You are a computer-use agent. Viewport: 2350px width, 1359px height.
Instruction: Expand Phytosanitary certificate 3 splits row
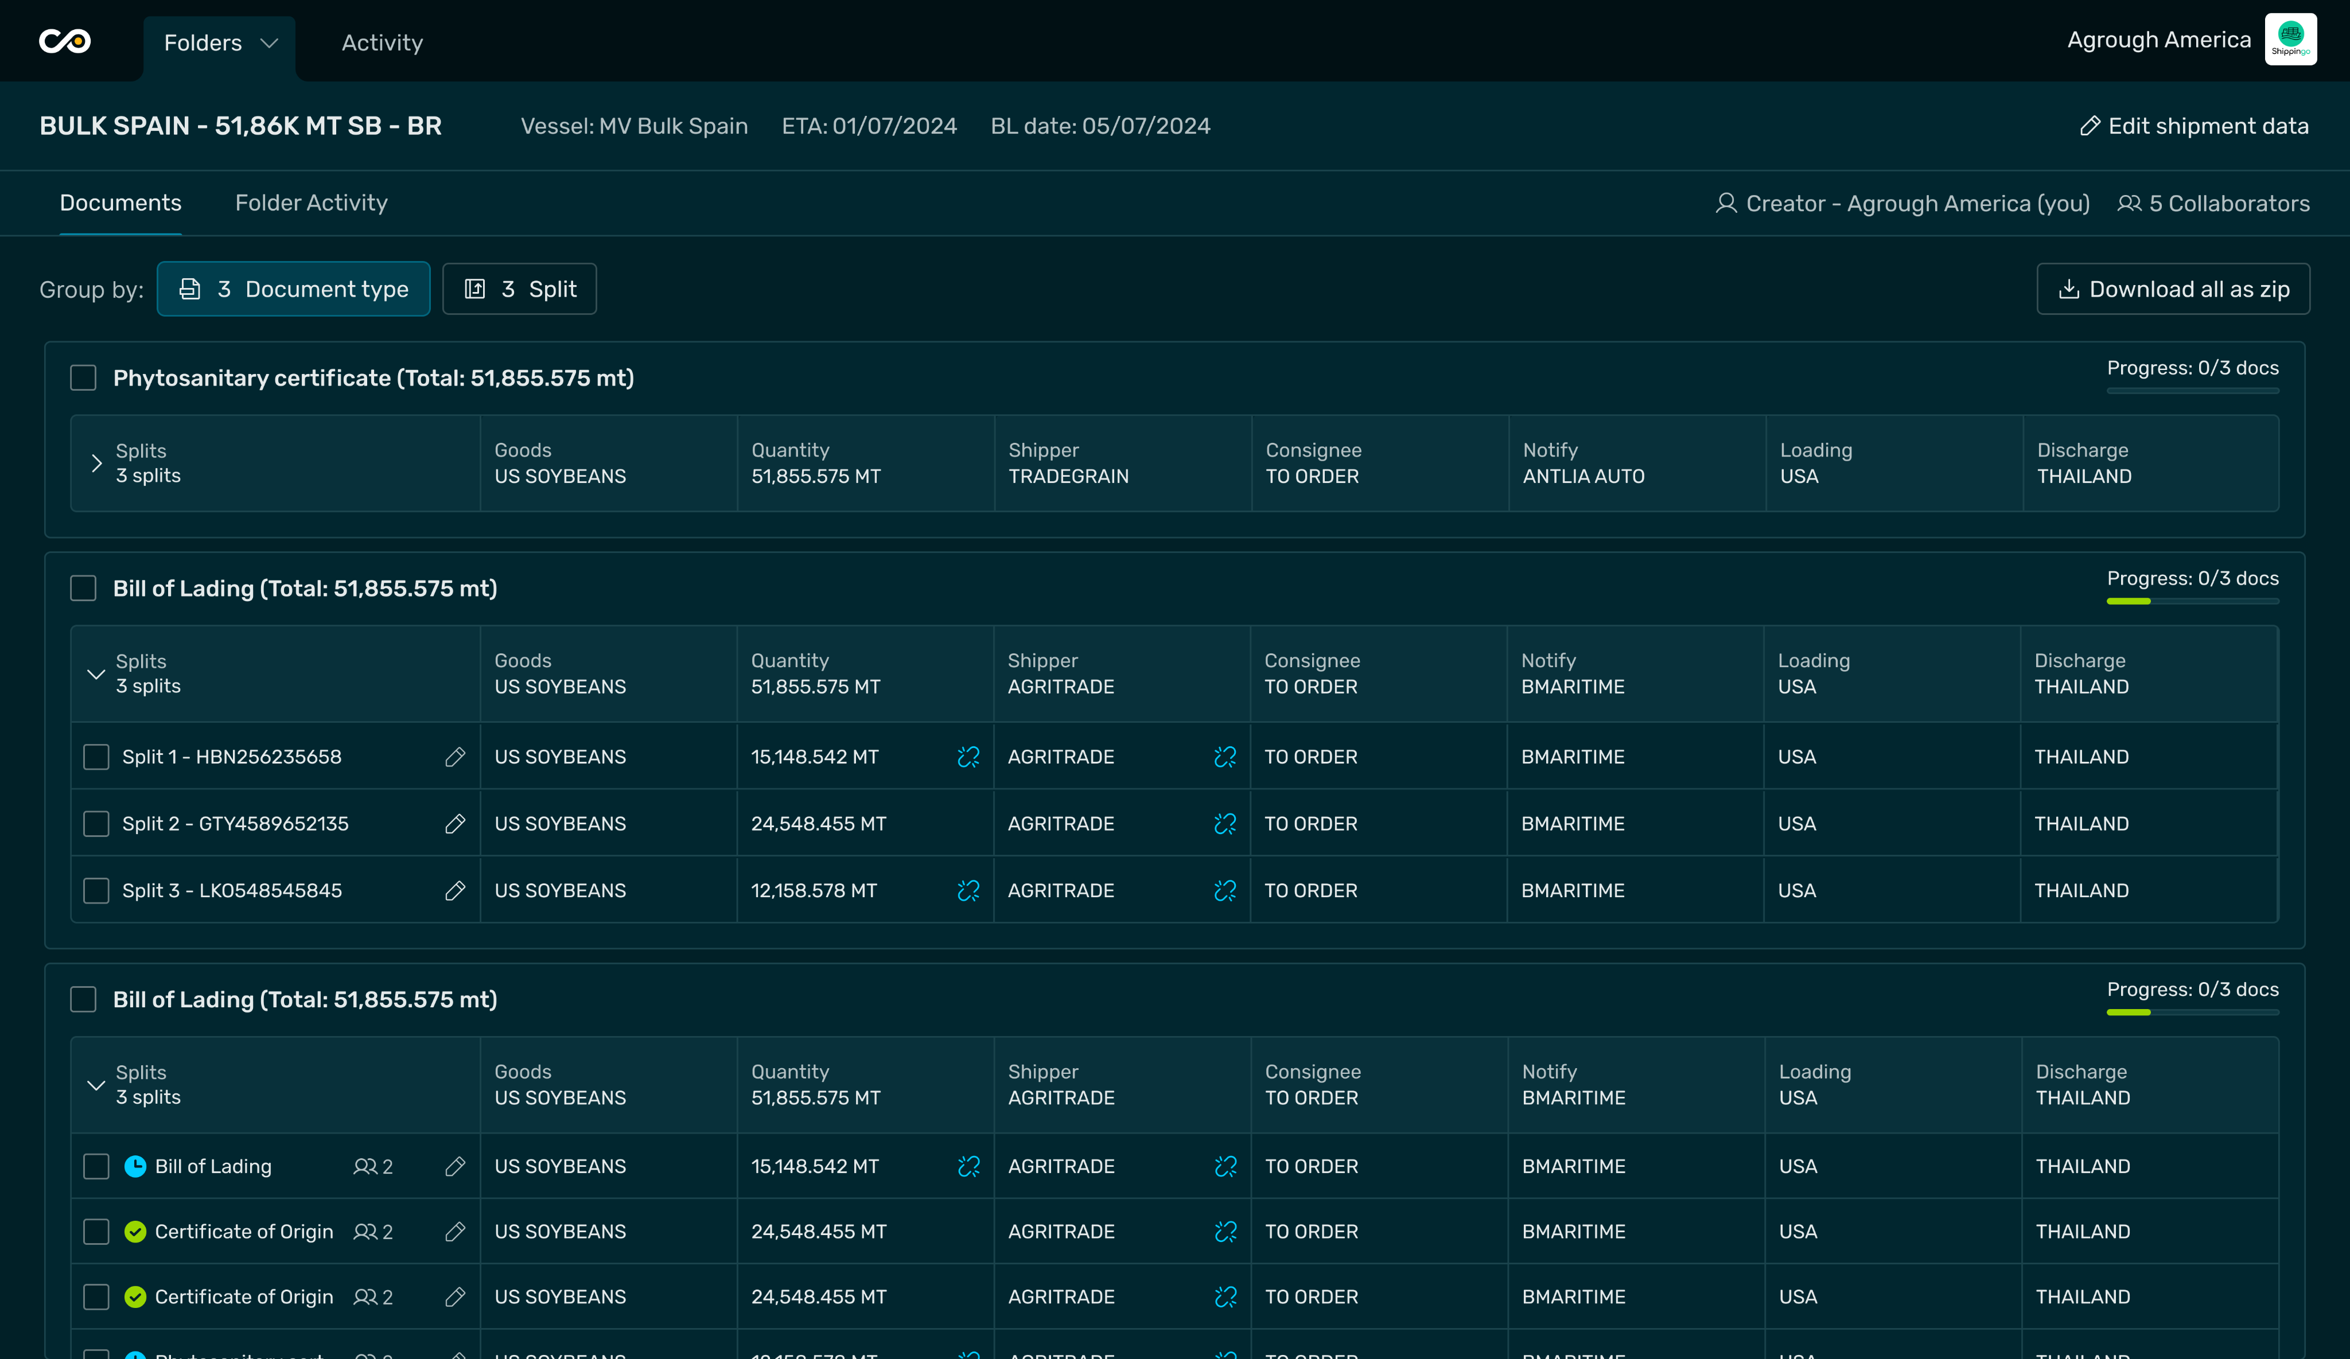96,464
